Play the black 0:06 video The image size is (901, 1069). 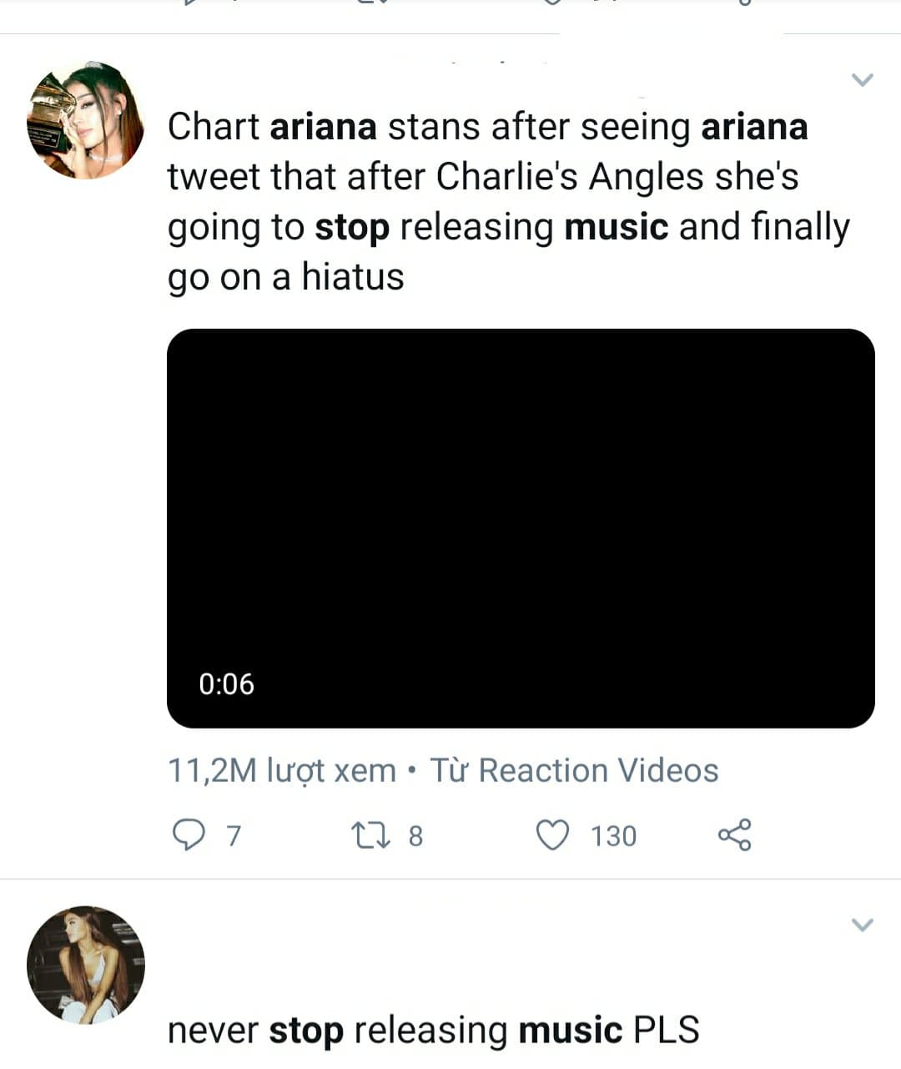pyautogui.click(x=521, y=527)
